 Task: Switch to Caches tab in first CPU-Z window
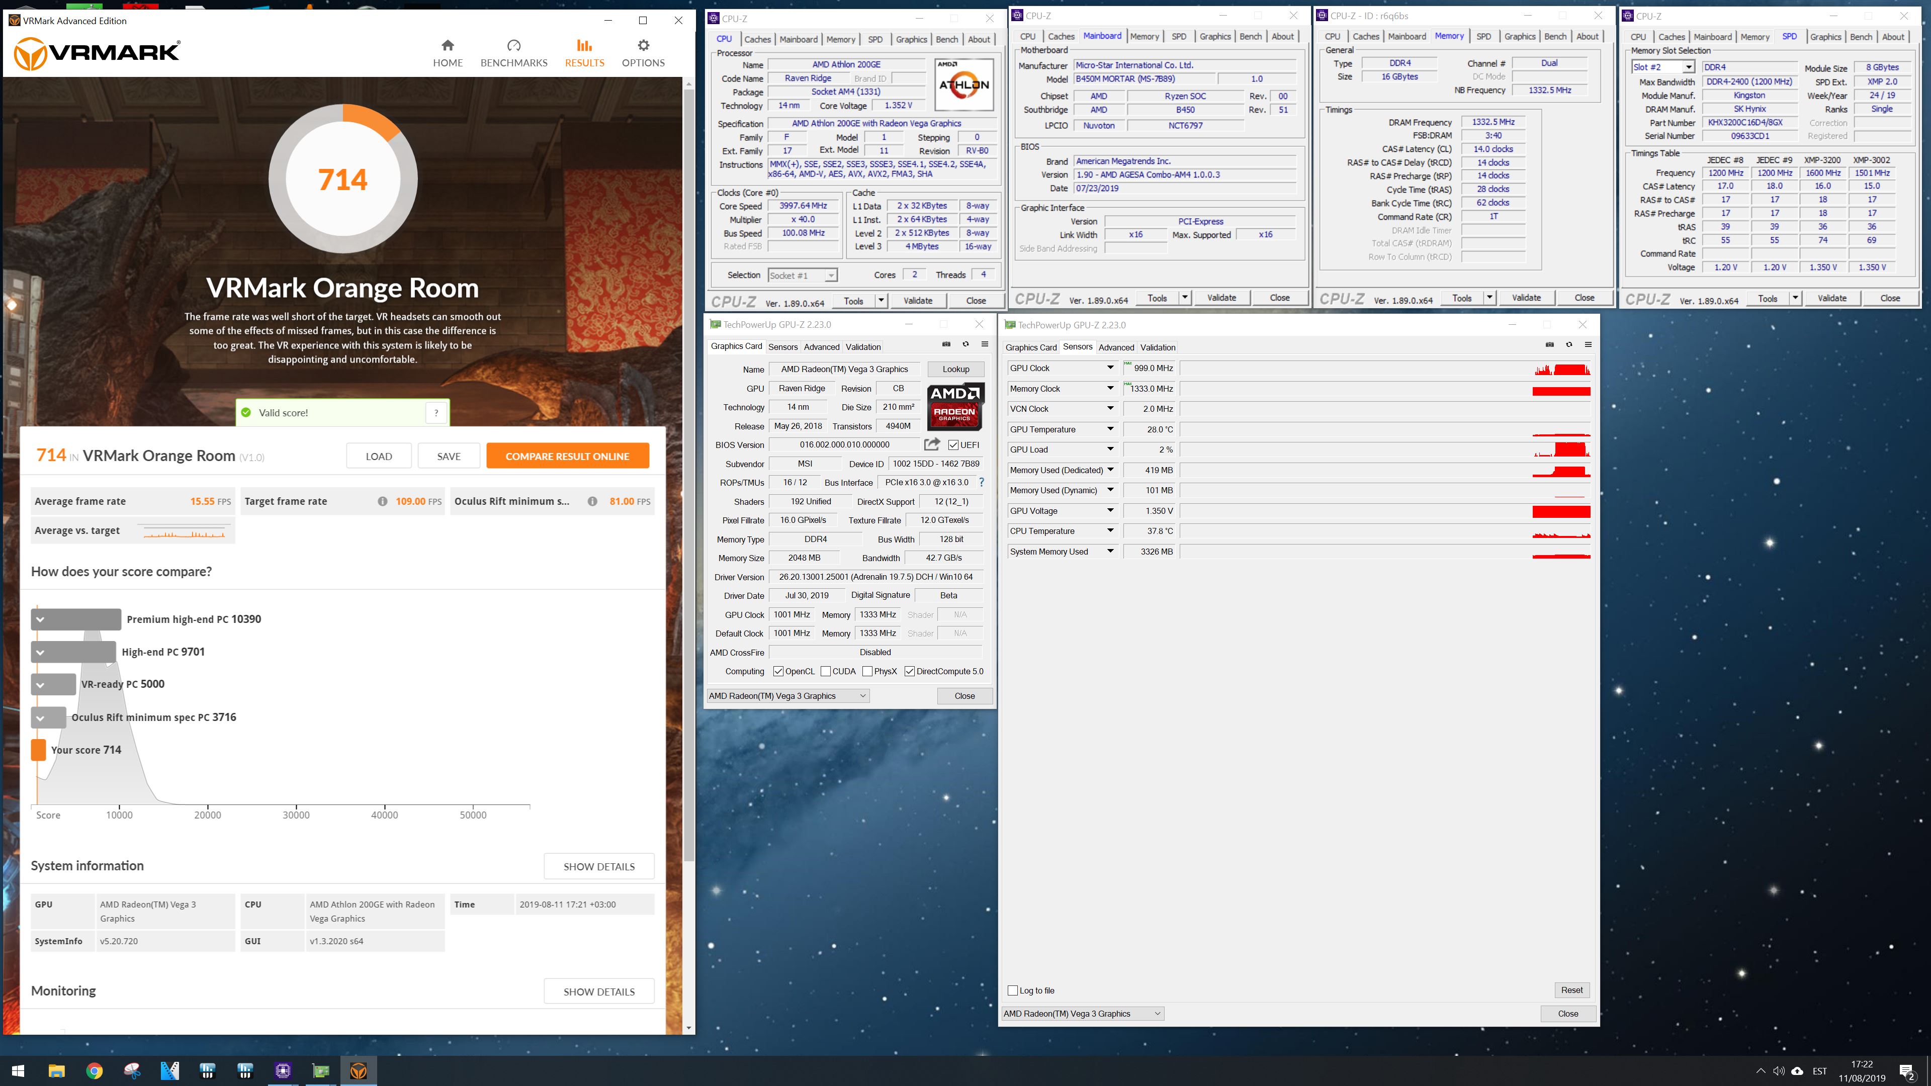(x=757, y=39)
